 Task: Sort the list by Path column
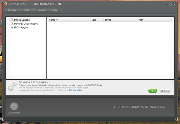click(x=154, y=20)
